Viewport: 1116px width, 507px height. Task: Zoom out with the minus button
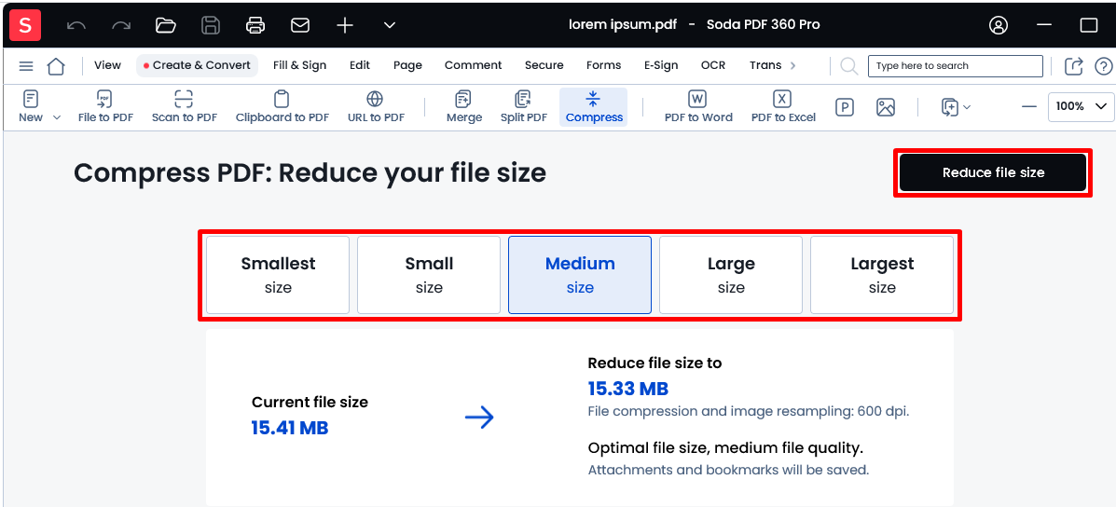pos(1029,106)
